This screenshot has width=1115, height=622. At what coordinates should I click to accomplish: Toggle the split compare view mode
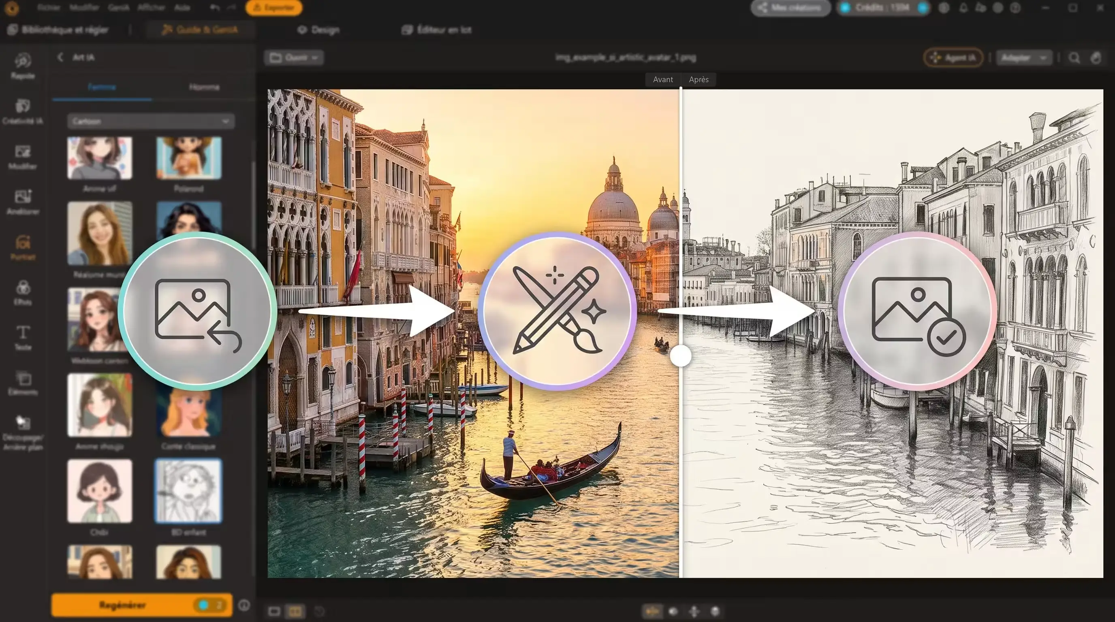click(x=295, y=611)
